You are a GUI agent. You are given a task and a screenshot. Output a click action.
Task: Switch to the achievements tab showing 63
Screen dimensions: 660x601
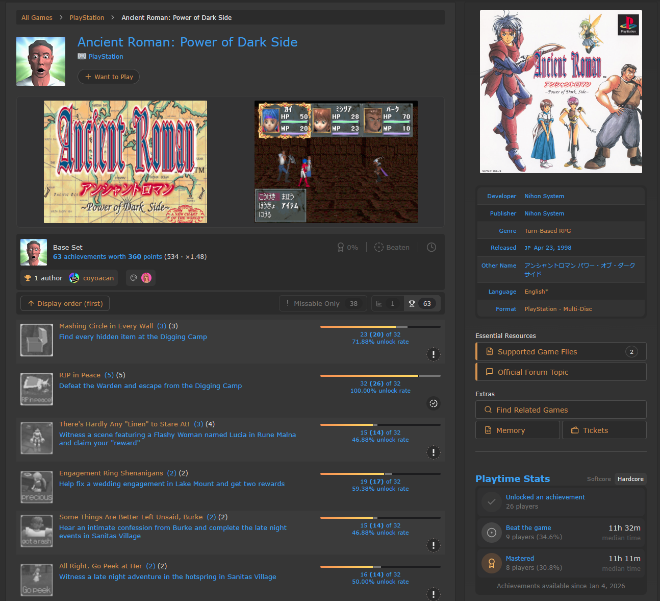tap(421, 303)
